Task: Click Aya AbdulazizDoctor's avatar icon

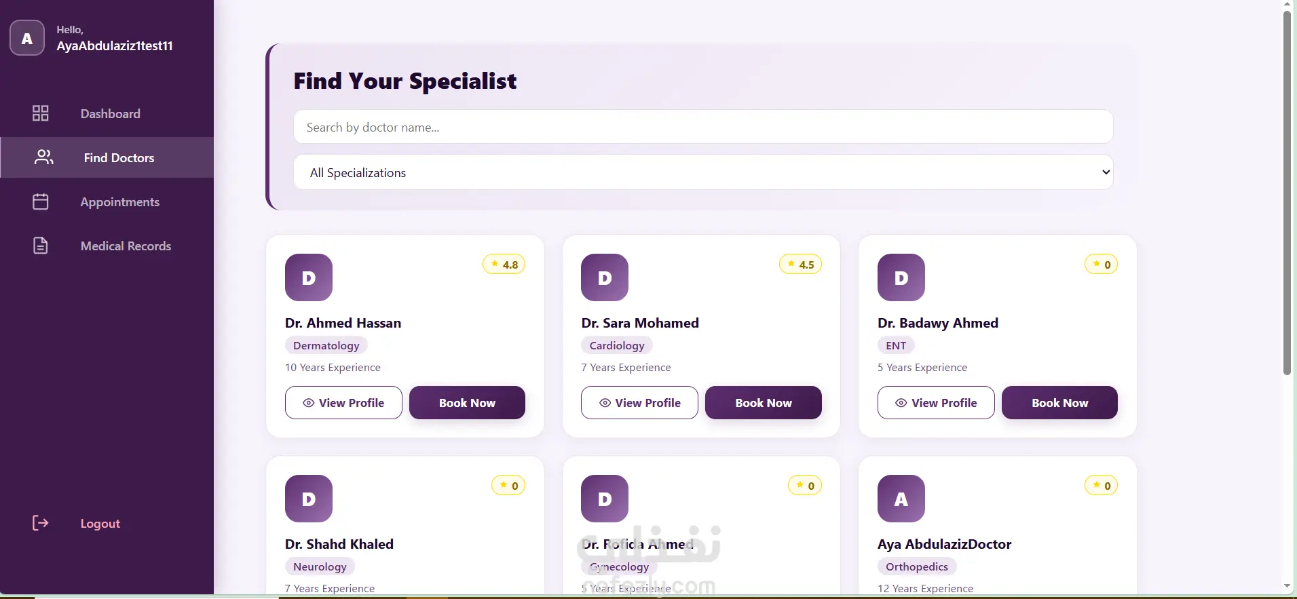Action: 901,499
